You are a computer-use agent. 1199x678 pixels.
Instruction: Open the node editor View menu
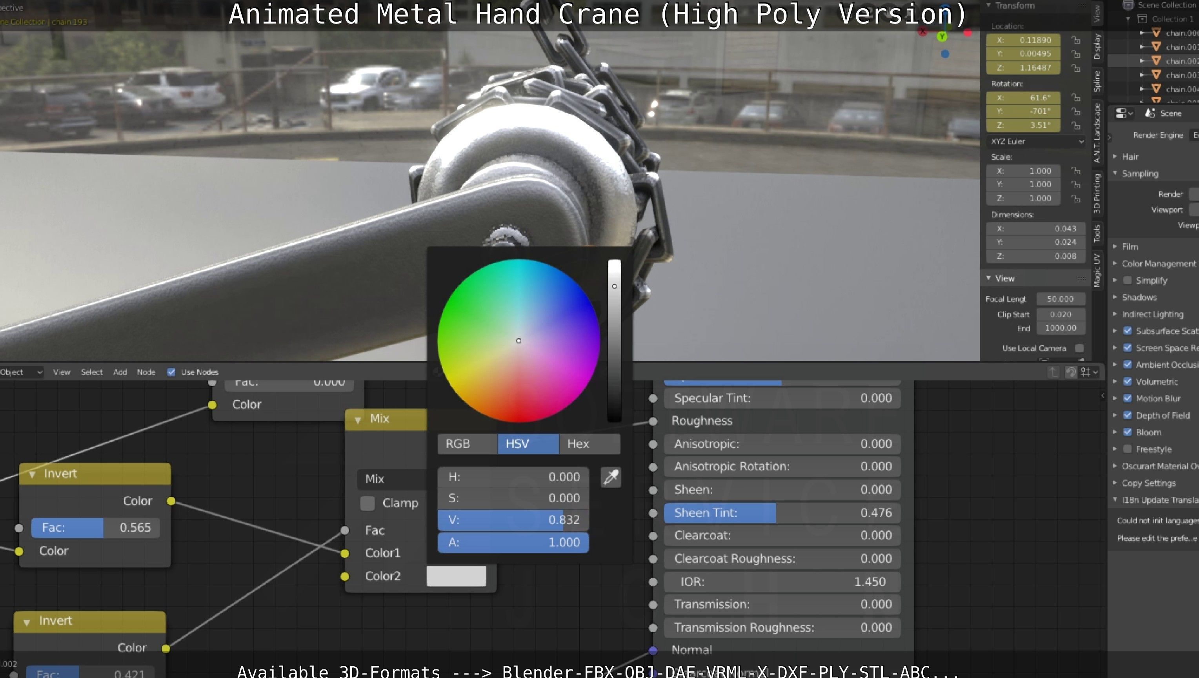click(x=62, y=372)
